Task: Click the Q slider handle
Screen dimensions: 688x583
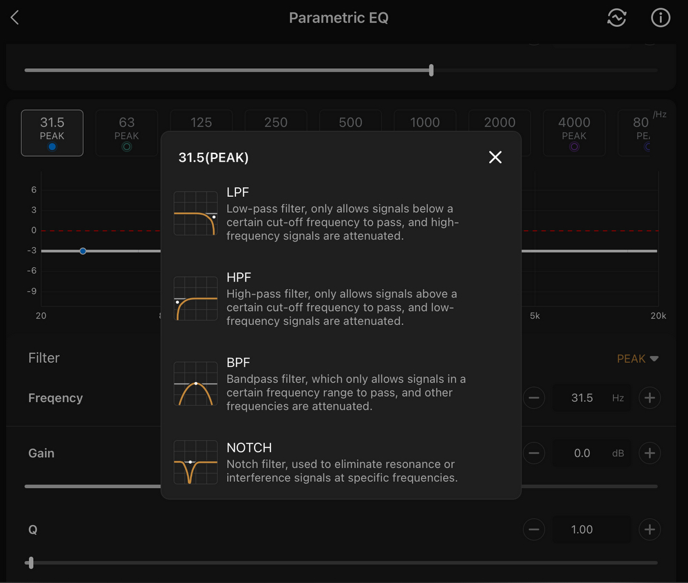Action: point(30,563)
